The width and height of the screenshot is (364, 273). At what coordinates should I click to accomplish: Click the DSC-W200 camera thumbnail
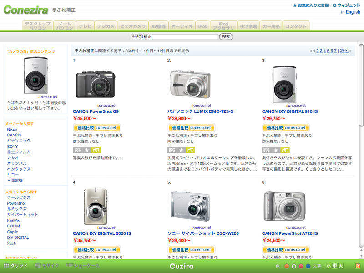click(x=190, y=206)
